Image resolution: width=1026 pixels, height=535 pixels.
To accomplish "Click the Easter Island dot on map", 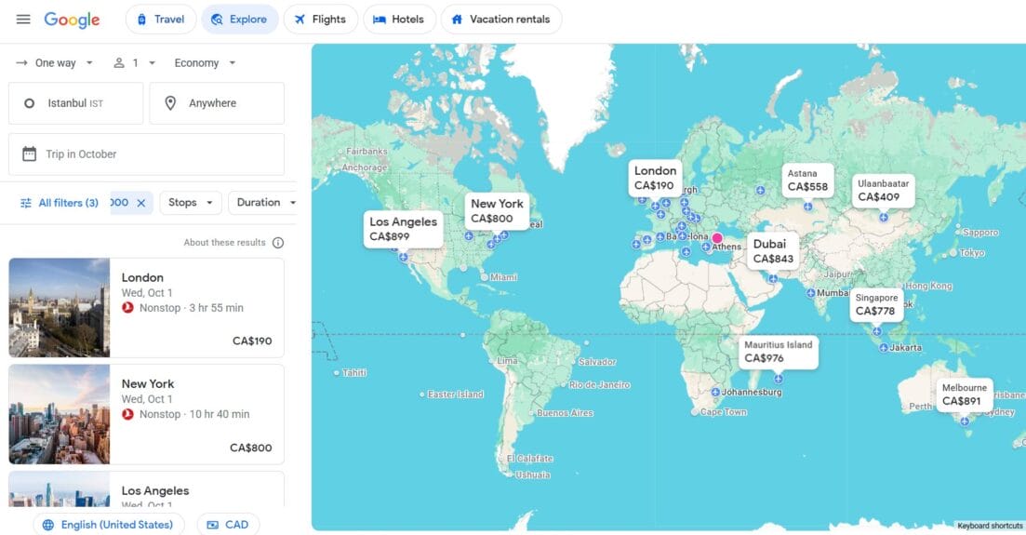I will [x=421, y=395].
